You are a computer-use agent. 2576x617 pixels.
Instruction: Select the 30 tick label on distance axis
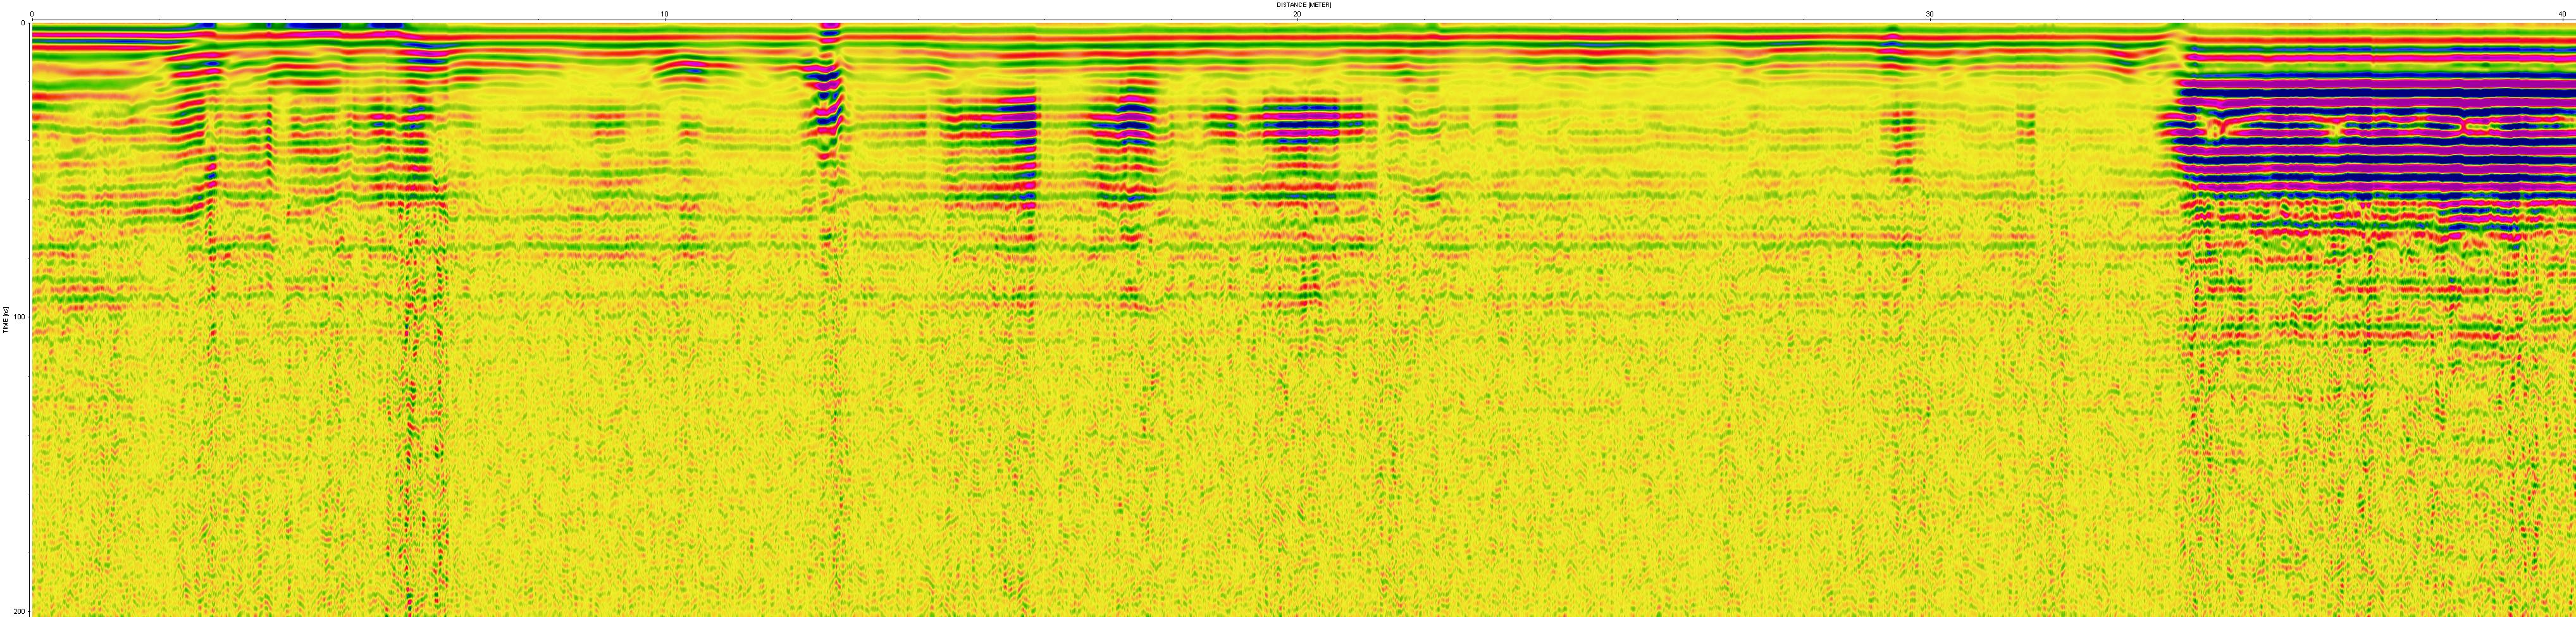1930,14
